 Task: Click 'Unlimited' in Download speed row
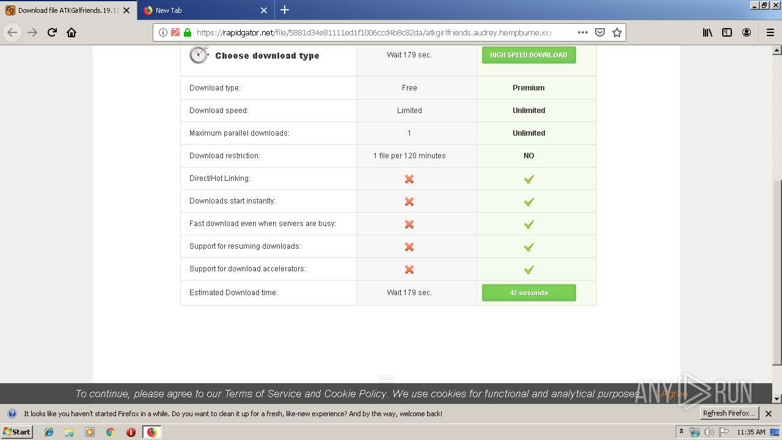tap(528, 111)
